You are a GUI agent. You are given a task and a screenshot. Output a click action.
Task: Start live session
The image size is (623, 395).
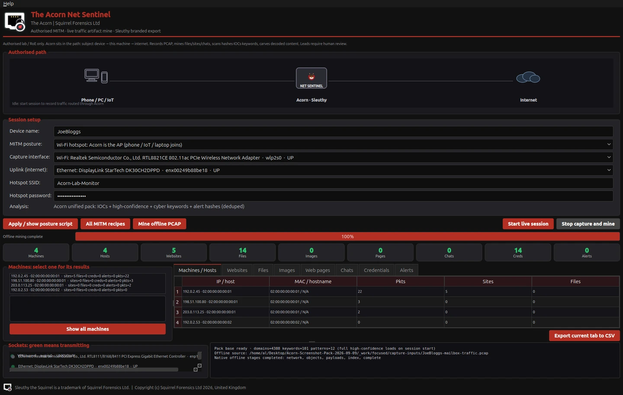click(x=528, y=224)
